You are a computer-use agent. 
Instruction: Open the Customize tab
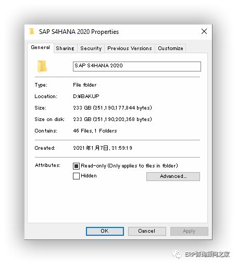tap(170, 49)
